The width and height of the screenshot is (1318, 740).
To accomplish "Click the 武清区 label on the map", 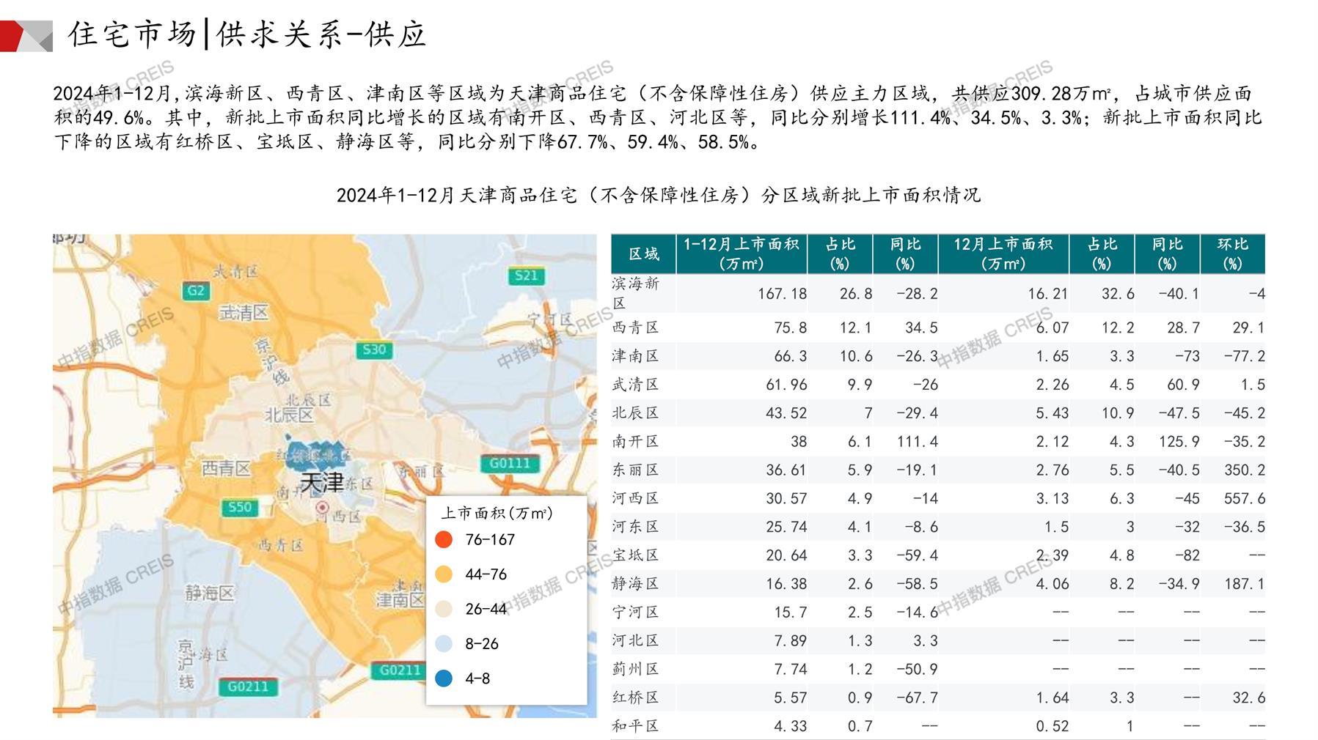I will click(x=244, y=313).
